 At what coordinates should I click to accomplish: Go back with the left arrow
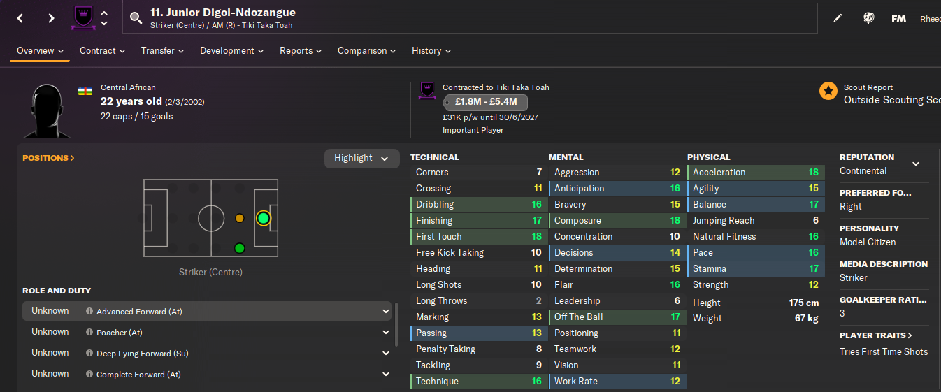(20, 18)
